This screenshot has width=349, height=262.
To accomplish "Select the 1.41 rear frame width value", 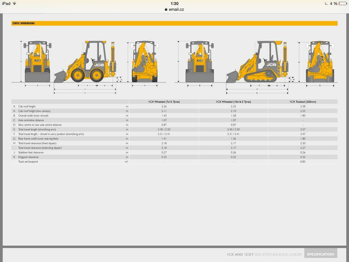I will click(164, 139).
